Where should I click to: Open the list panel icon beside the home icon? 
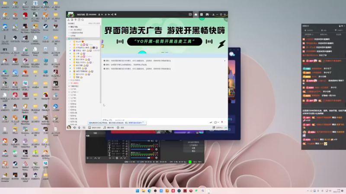[202, 15]
